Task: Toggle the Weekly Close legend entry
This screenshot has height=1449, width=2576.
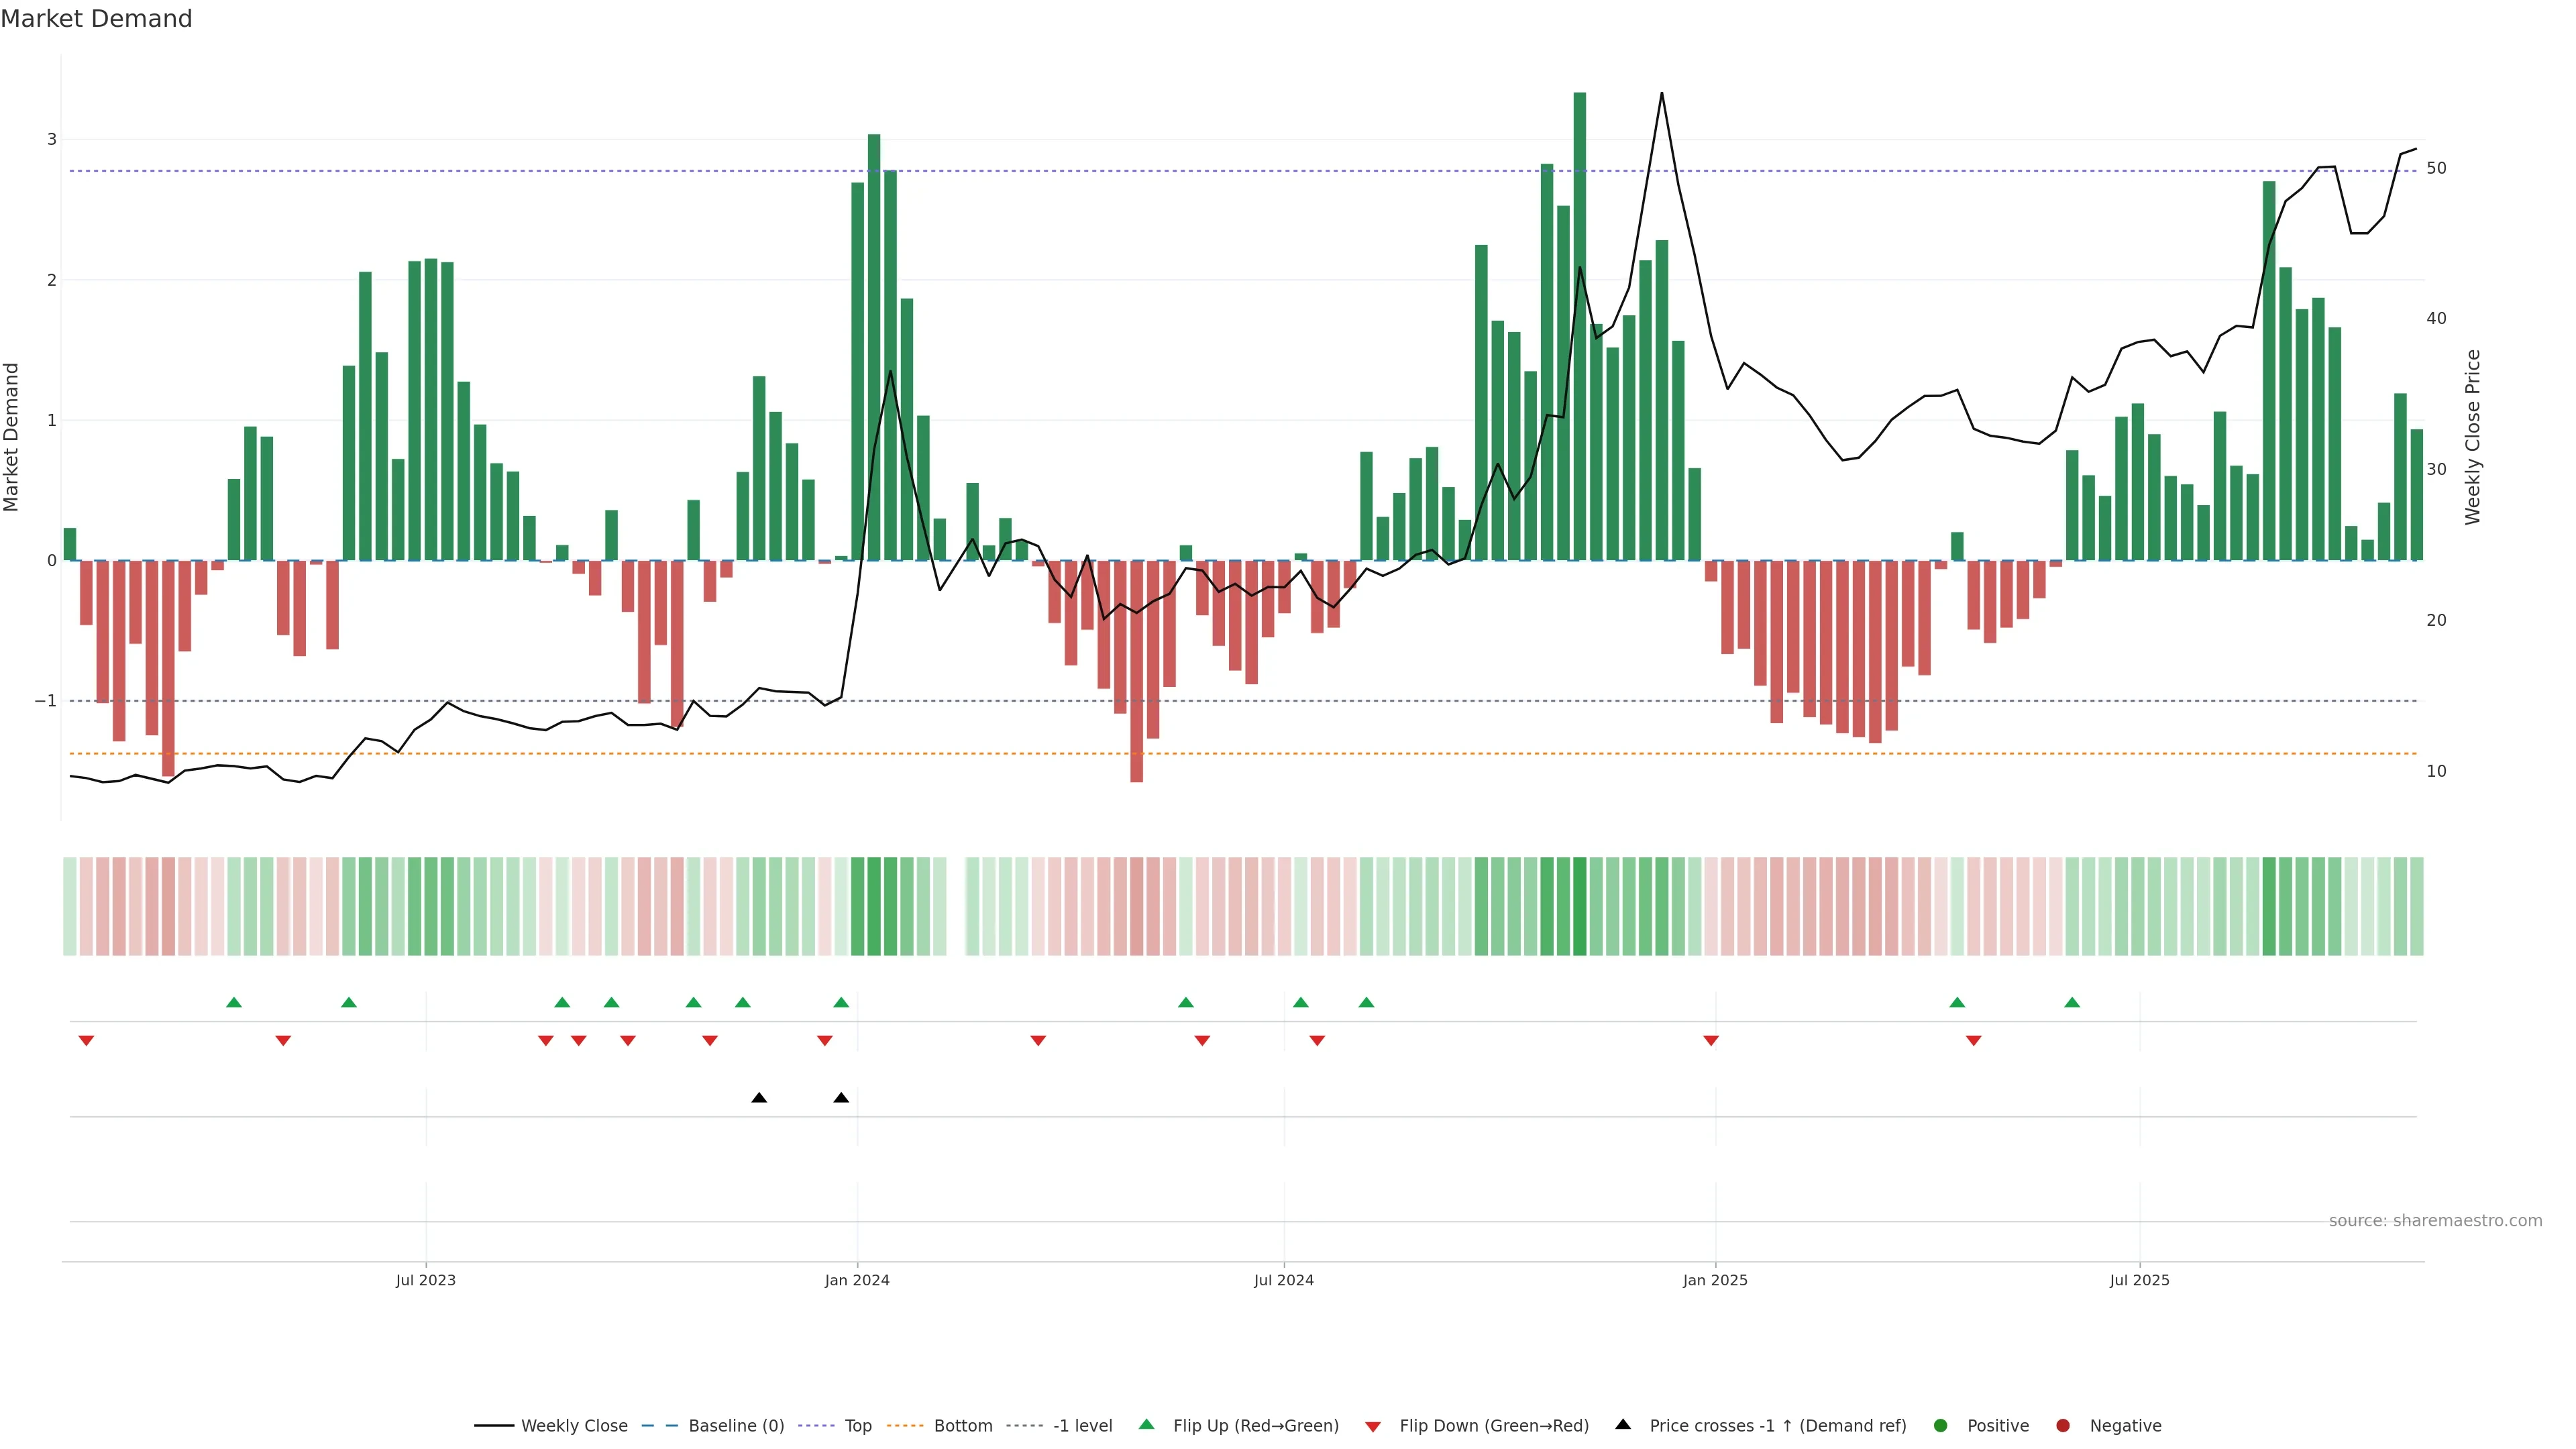Action: tap(574, 1426)
